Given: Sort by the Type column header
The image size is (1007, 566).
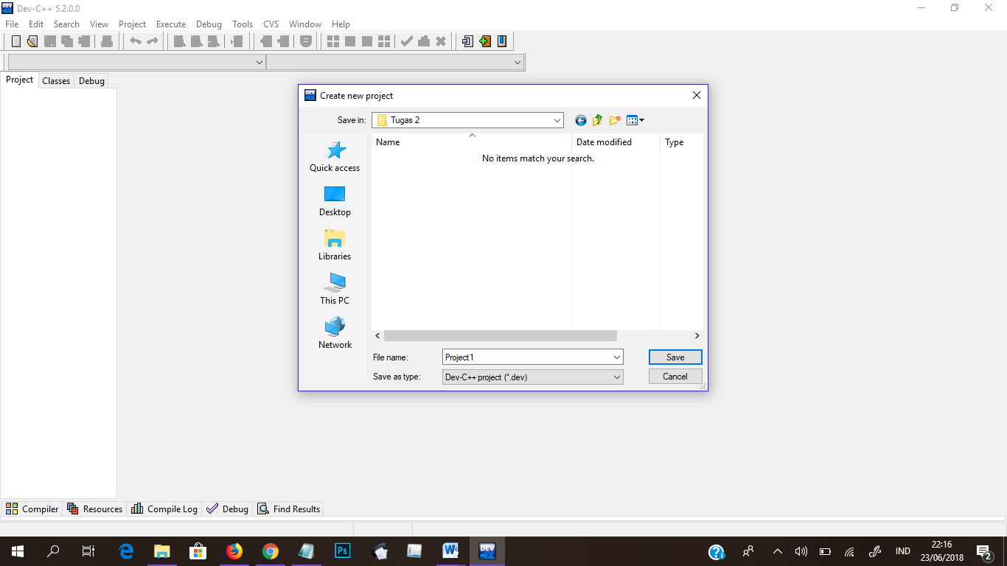Looking at the screenshot, I should [682, 142].
